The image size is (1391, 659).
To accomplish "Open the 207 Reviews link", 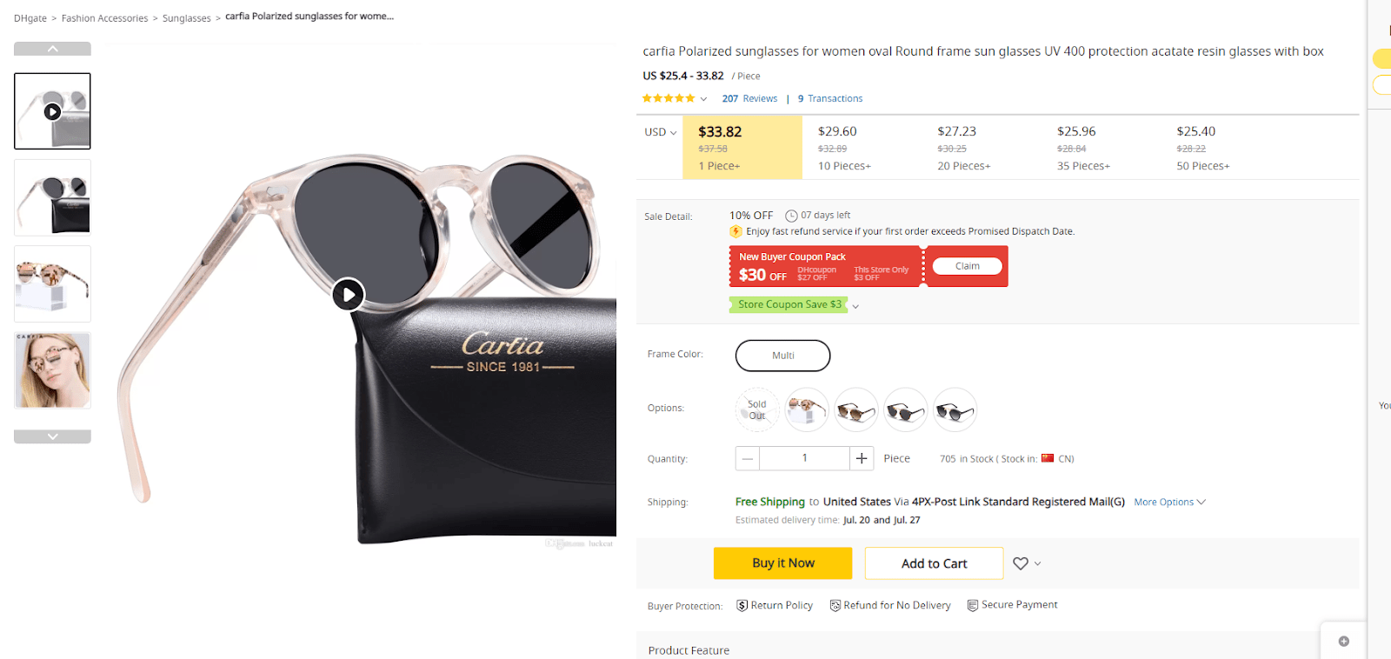I will click(749, 98).
